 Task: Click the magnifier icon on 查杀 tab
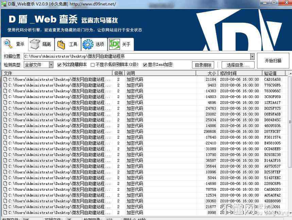(x=8, y=44)
